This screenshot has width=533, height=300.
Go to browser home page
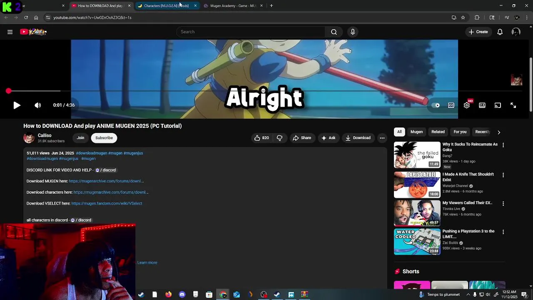click(36, 17)
